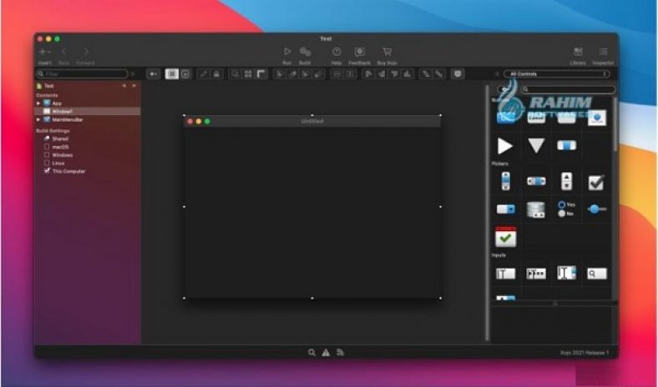Select the vertical scrollbar control in Pickers
Image resolution: width=658 pixels, height=387 pixels.
pos(506,181)
